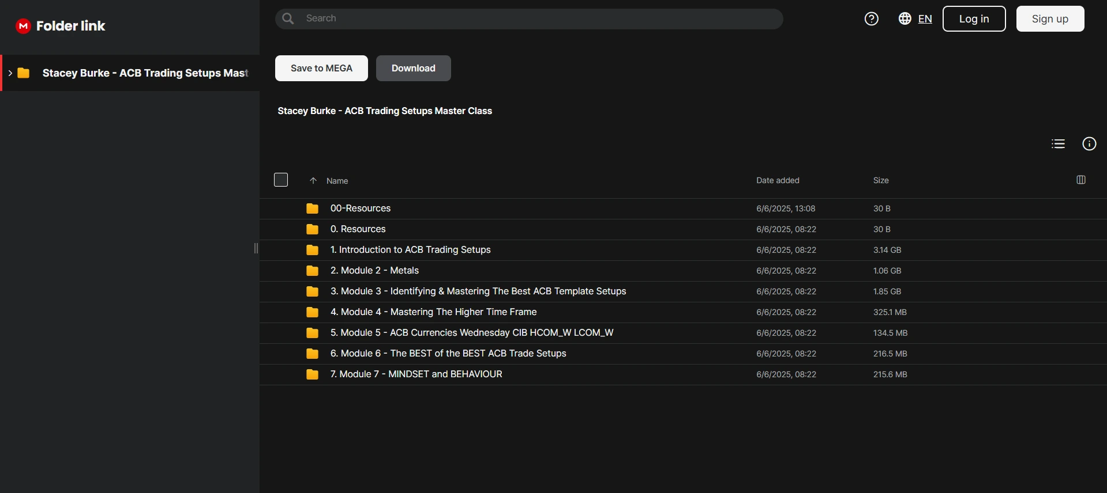Click folder icon for Module 3 row
1107x493 pixels.
[312, 291]
